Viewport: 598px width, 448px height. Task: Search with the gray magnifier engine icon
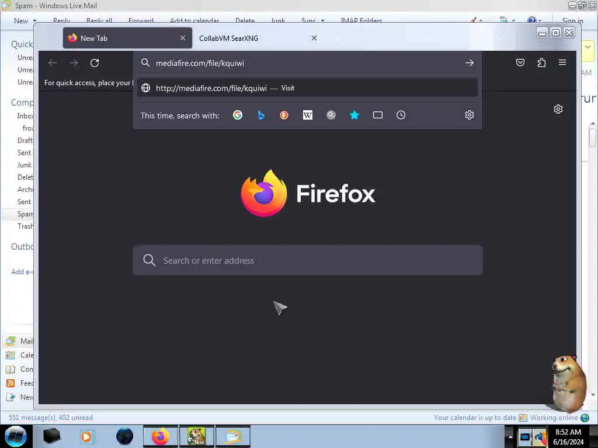click(331, 115)
